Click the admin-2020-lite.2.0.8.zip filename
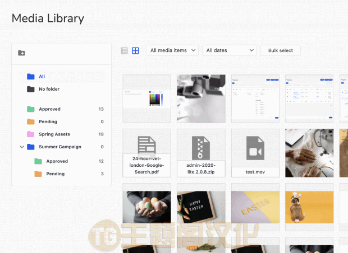Viewport: 348px width, 253px height. (x=201, y=168)
